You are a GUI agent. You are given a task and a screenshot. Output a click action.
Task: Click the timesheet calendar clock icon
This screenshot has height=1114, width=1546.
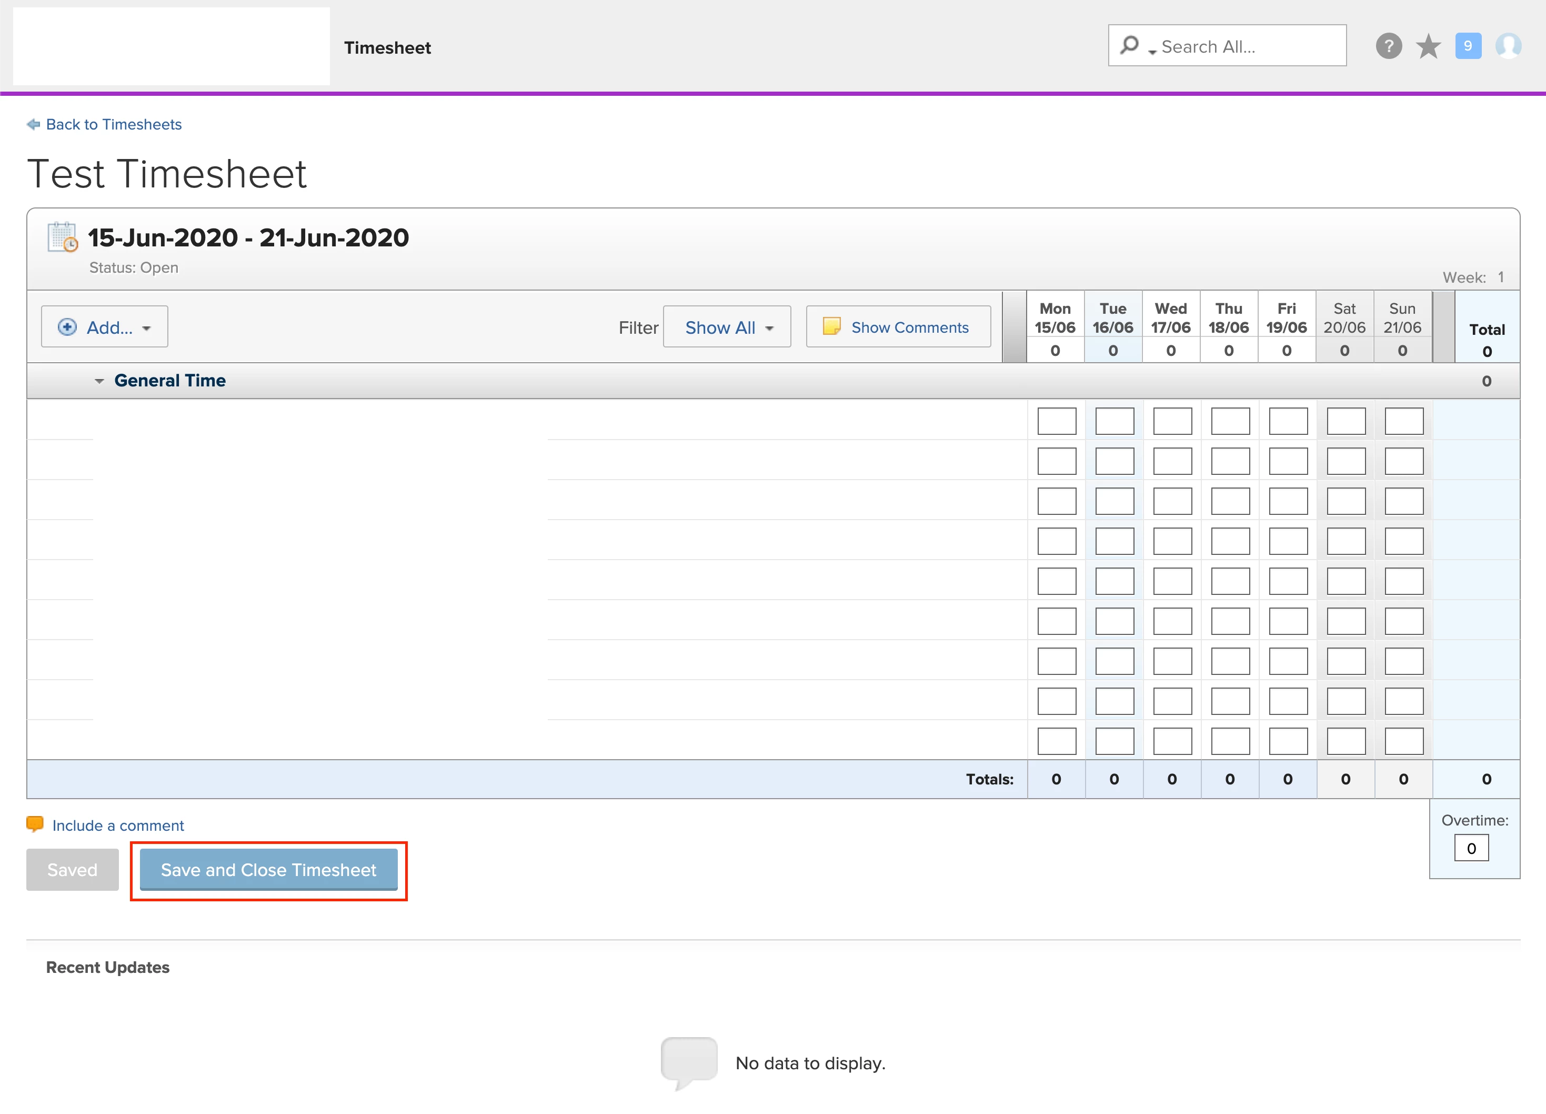pos(62,237)
